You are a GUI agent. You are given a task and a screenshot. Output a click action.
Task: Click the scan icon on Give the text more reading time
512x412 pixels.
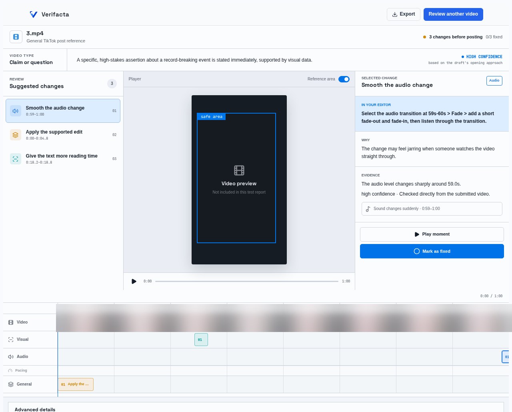[x=16, y=159]
